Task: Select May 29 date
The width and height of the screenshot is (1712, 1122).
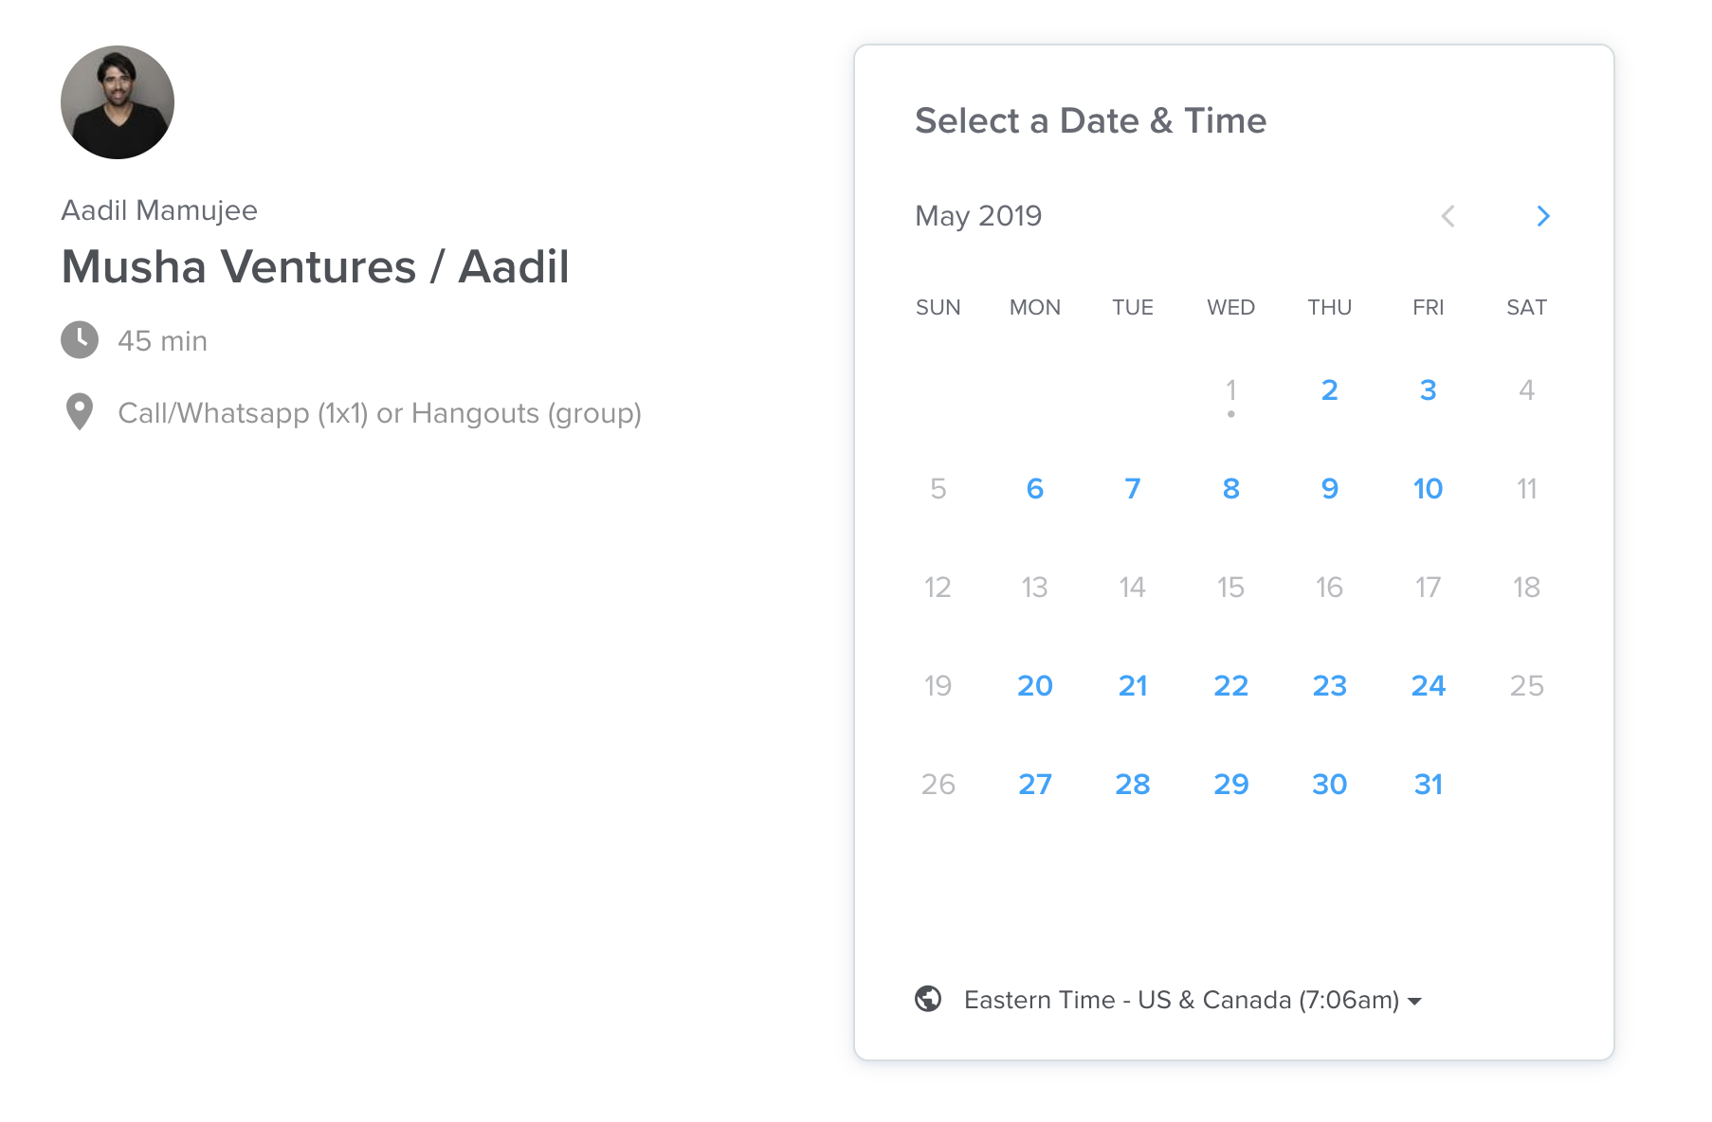Action: pyautogui.click(x=1230, y=785)
